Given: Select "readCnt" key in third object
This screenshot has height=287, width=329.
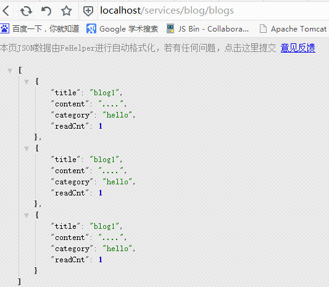Looking at the screenshot, I should pos(70,260).
